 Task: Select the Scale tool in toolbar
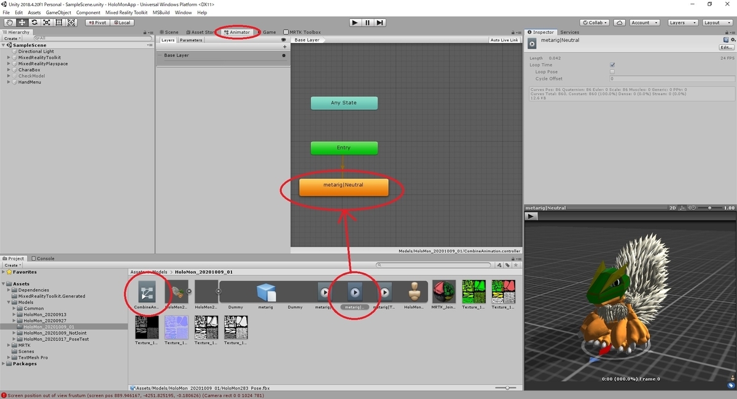point(46,23)
